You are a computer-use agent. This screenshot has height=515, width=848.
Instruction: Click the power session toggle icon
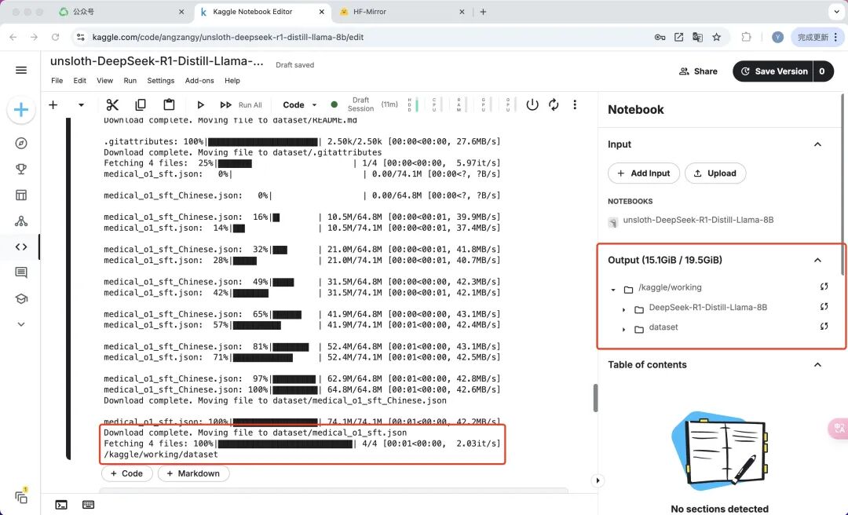pyautogui.click(x=532, y=104)
